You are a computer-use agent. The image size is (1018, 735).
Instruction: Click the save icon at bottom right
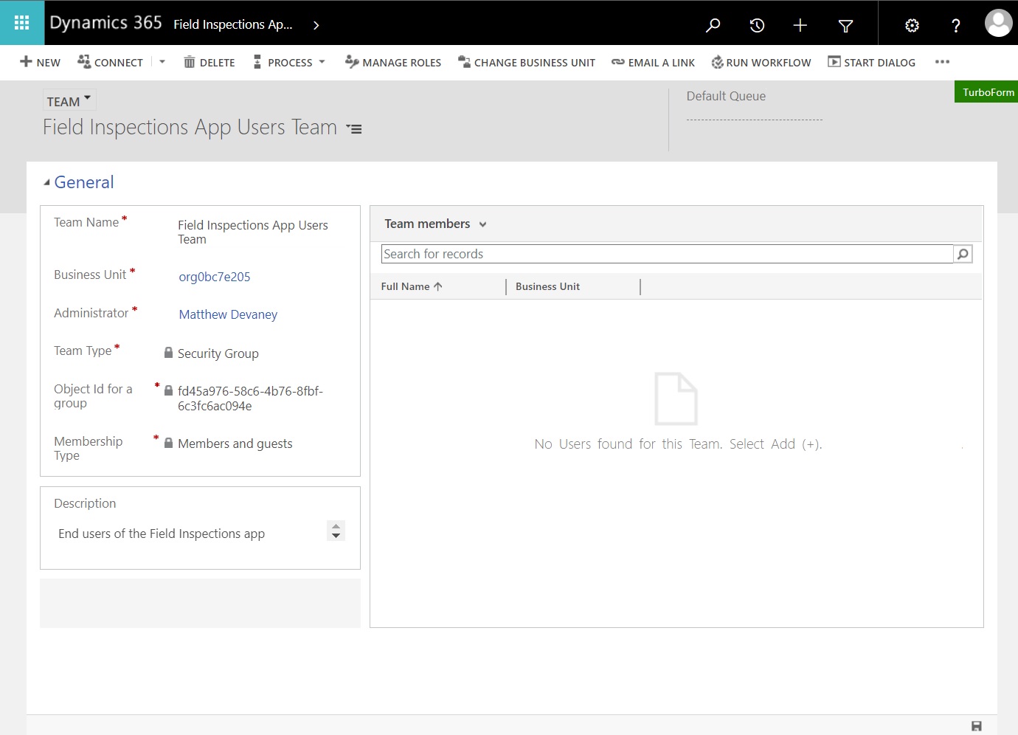tap(976, 725)
